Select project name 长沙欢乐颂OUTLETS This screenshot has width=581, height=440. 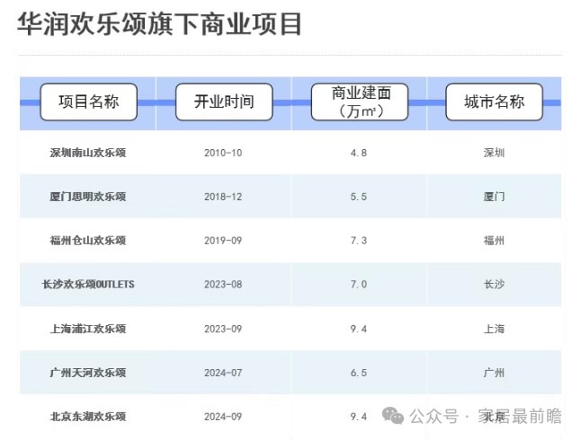(x=88, y=285)
